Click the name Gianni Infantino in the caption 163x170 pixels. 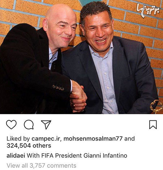[x=105, y=156]
